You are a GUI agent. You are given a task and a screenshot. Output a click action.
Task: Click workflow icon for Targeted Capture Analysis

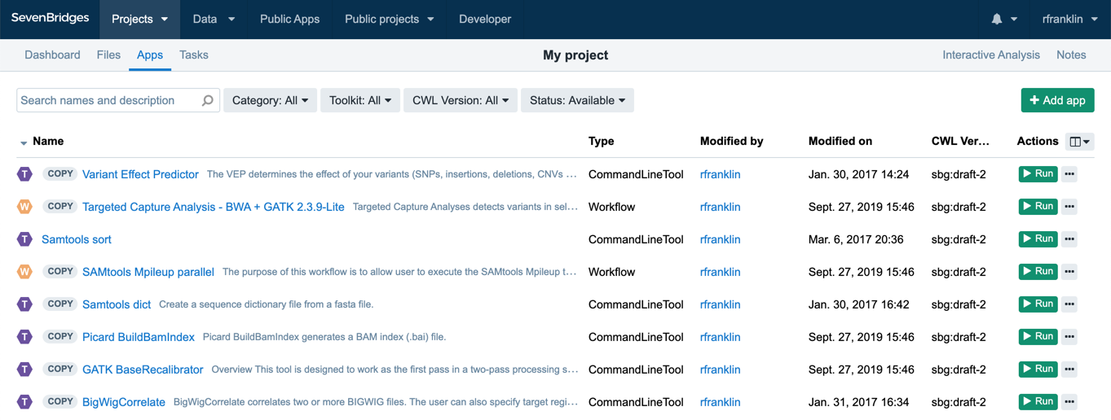25,207
